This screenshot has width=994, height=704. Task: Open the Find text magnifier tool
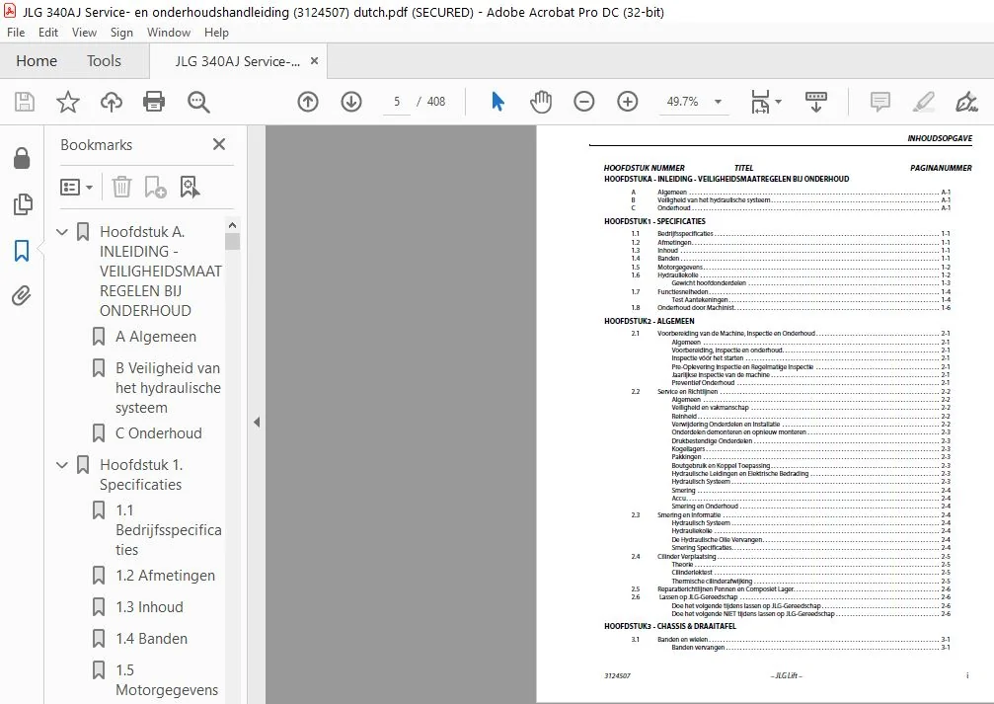(198, 102)
